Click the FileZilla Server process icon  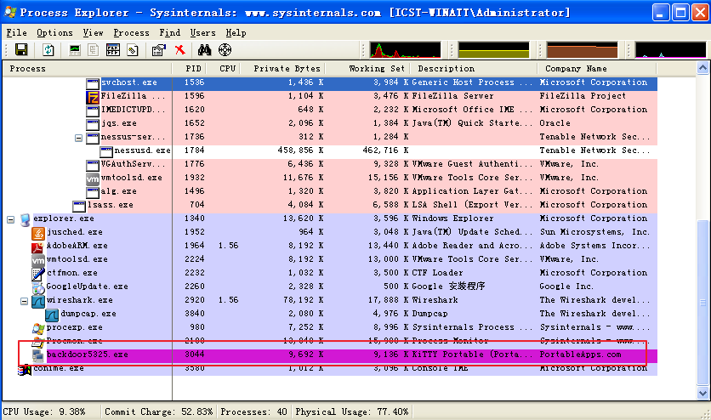coord(93,97)
